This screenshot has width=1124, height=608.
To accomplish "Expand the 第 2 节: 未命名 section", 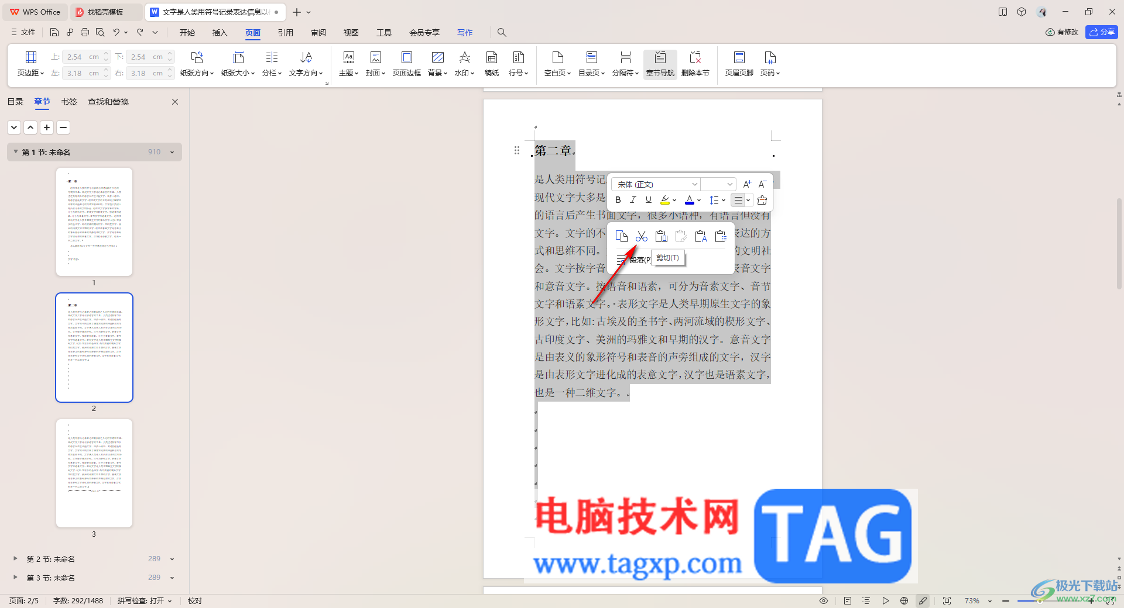I will click(x=16, y=559).
